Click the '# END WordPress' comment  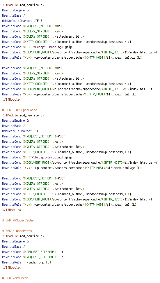pos(15,278)
